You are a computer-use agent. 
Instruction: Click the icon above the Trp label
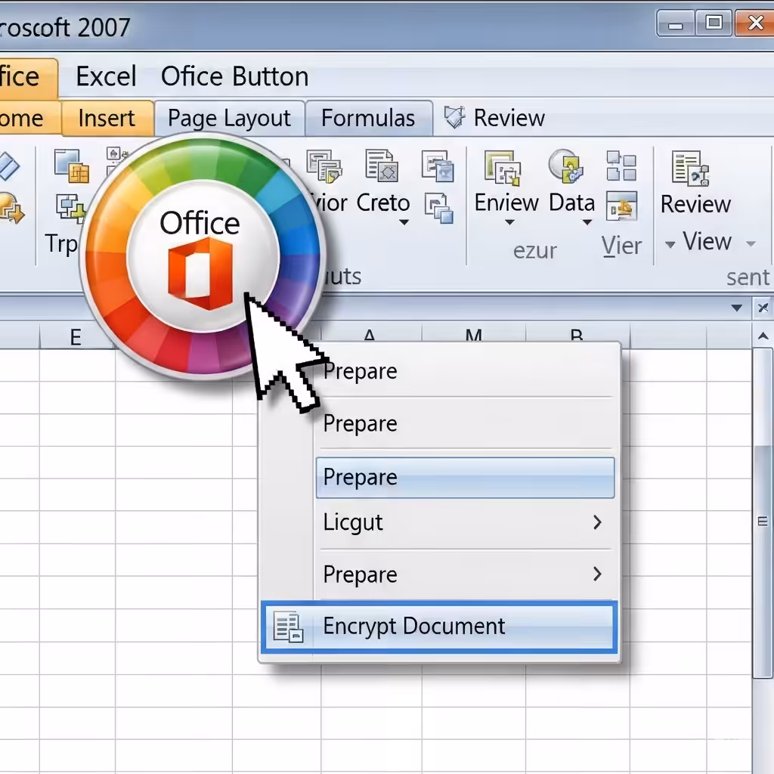[x=70, y=206]
